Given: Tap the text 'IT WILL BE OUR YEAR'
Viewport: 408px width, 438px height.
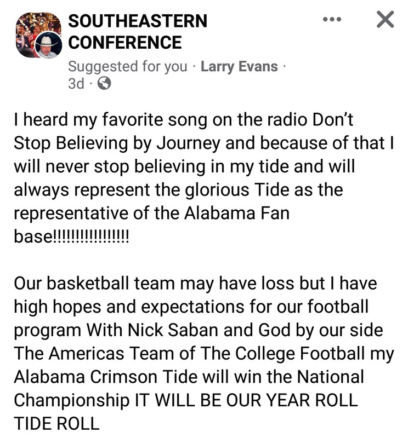Looking at the screenshot, I should pos(223,400).
